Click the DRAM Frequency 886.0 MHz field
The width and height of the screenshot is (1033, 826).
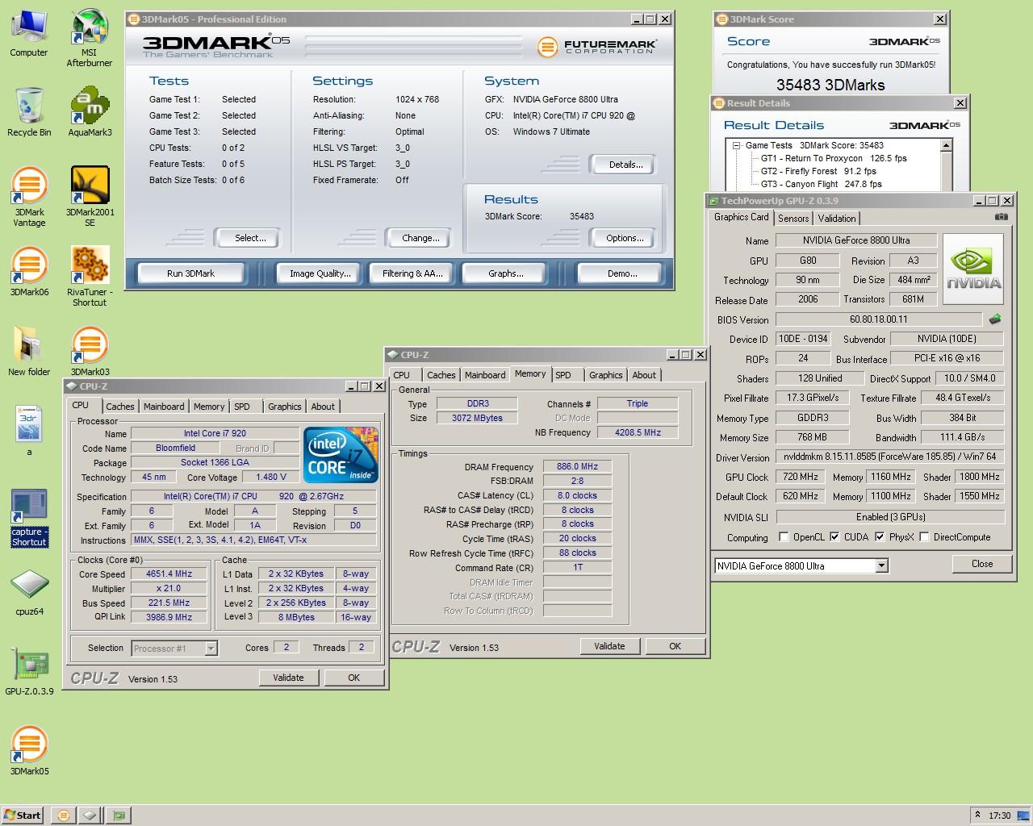[577, 467]
